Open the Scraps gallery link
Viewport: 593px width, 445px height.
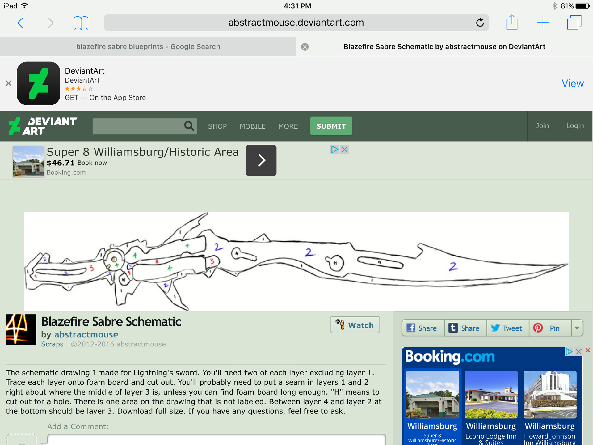click(52, 344)
